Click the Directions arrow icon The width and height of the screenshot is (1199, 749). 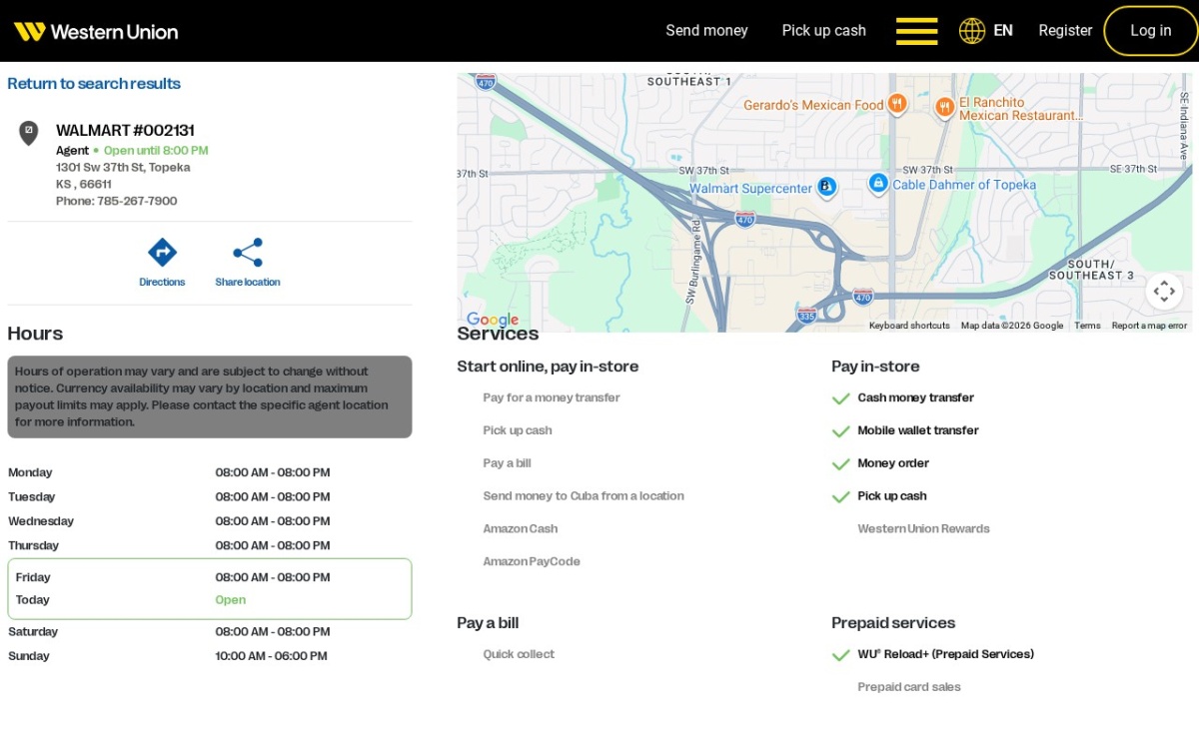tap(162, 252)
